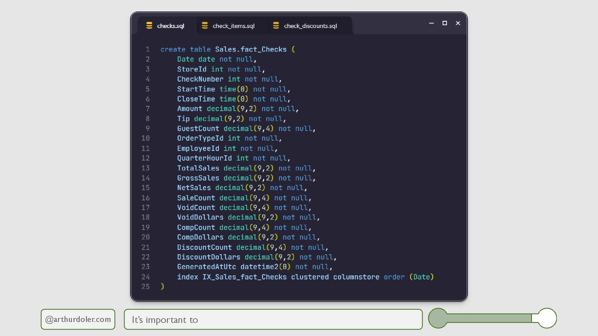598x336 pixels.
Task: Click the GeneratedAtUtc column on line 23
Action: 206,267
